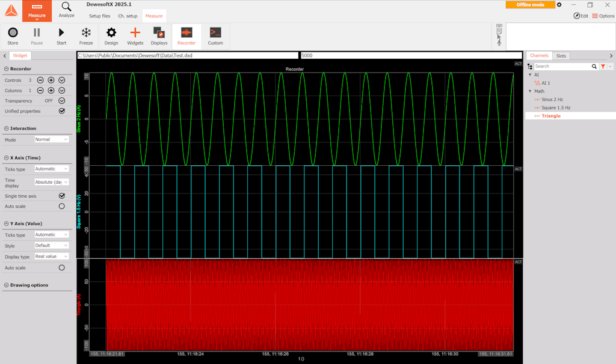Screen dimensions: 616x364
Task: Click the microphone voice note icon
Action: pyautogui.click(x=499, y=43)
